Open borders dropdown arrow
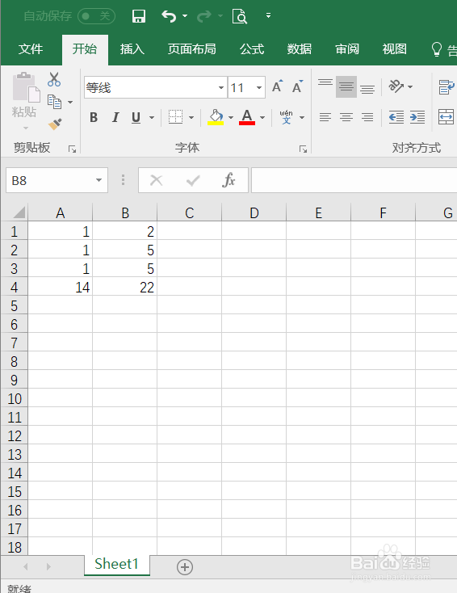The height and width of the screenshot is (593, 457). click(191, 117)
